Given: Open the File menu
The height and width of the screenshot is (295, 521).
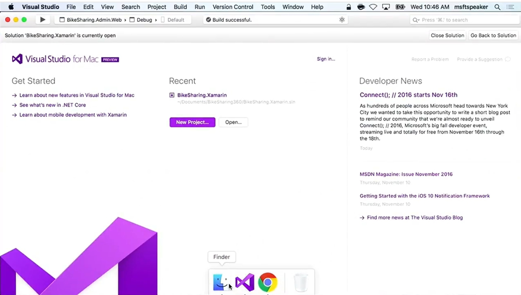Looking at the screenshot, I should click(71, 7).
